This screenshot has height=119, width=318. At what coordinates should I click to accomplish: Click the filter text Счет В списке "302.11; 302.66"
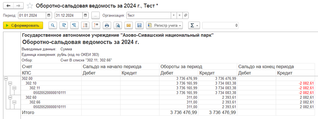pyautogui.click(x=87, y=60)
